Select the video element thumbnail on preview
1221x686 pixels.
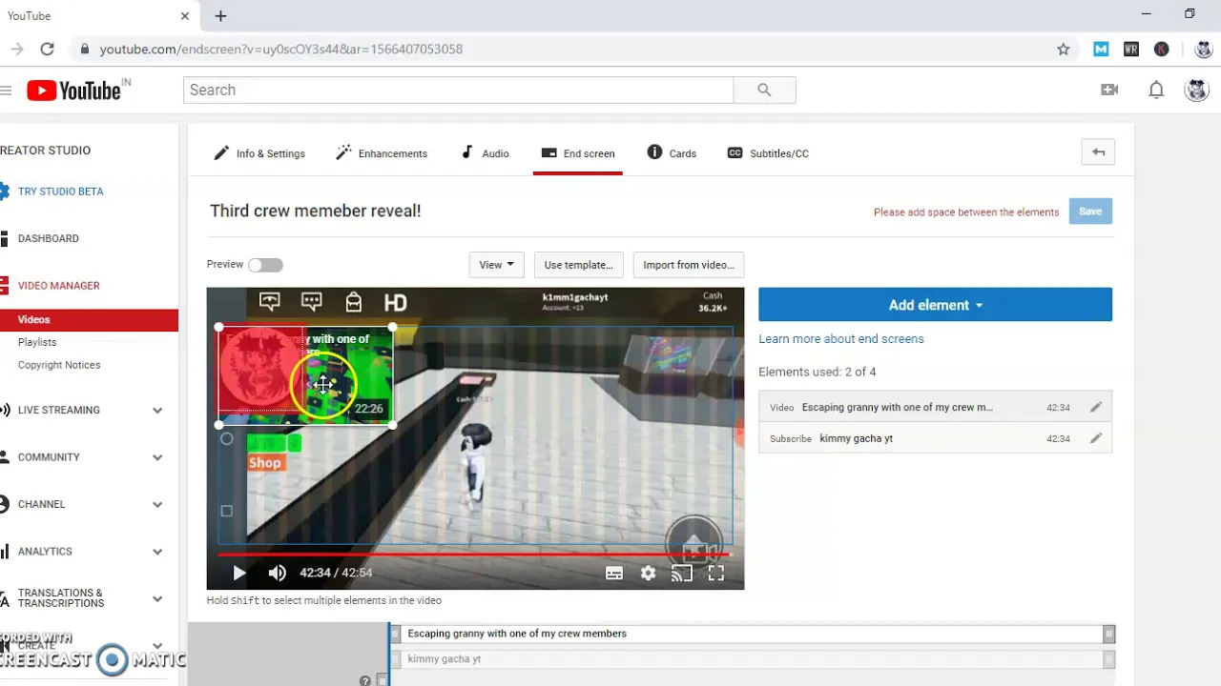click(x=305, y=376)
